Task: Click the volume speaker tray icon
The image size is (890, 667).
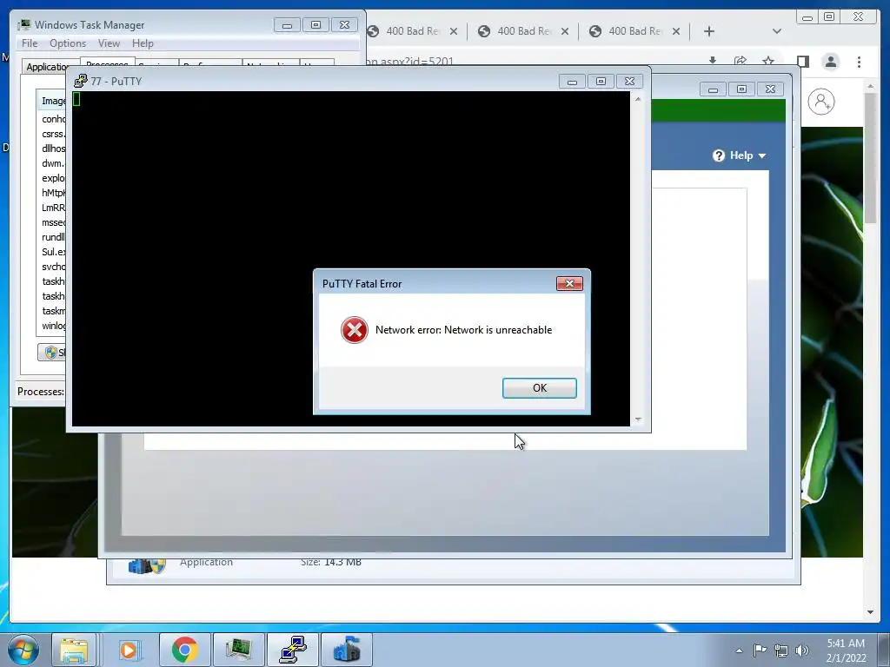Action: pyautogui.click(x=801, y=650)
